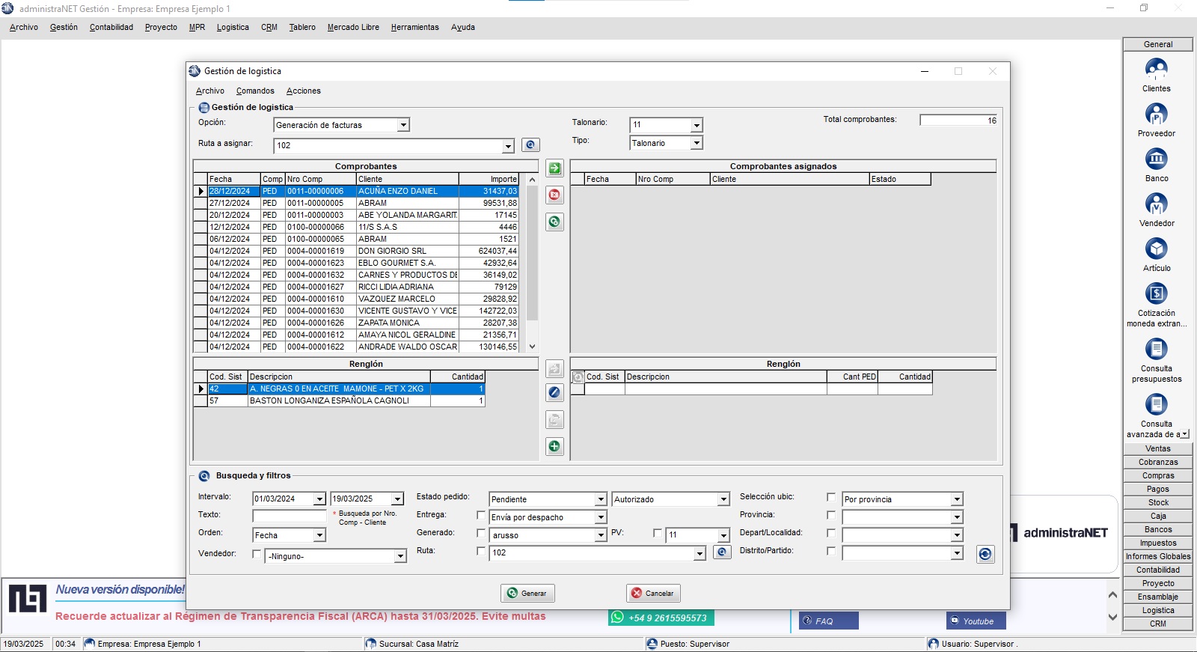Click the Cancelar button
Screen dimensions: 1197x652
coord(653,593)
